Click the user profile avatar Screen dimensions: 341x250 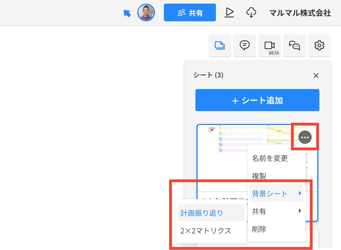[146, 12]
